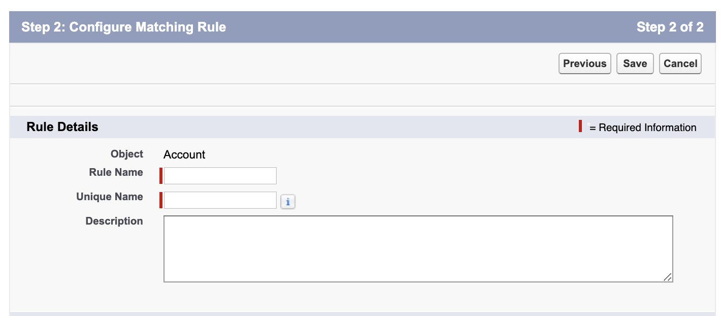Screen dimensions: 721x316
Task: Click red required bar beside Rule Name
Action: pos(161,175)
